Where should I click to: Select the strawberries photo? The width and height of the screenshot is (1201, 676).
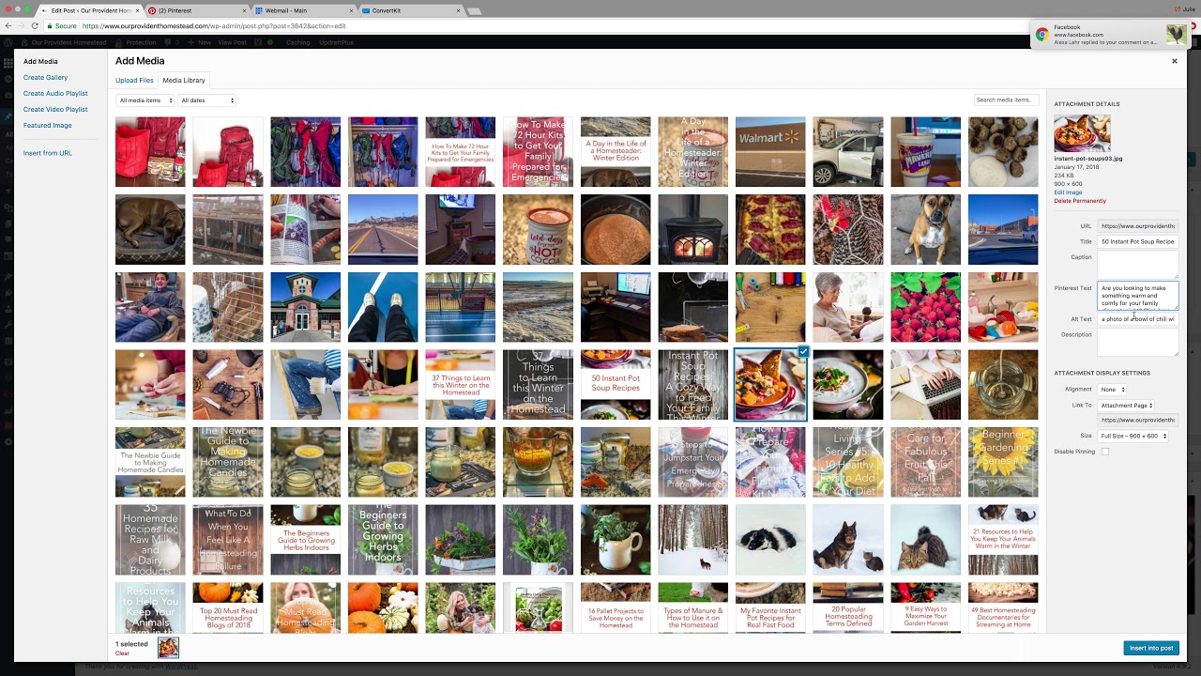pyautogui.click(x=925, y=307)
